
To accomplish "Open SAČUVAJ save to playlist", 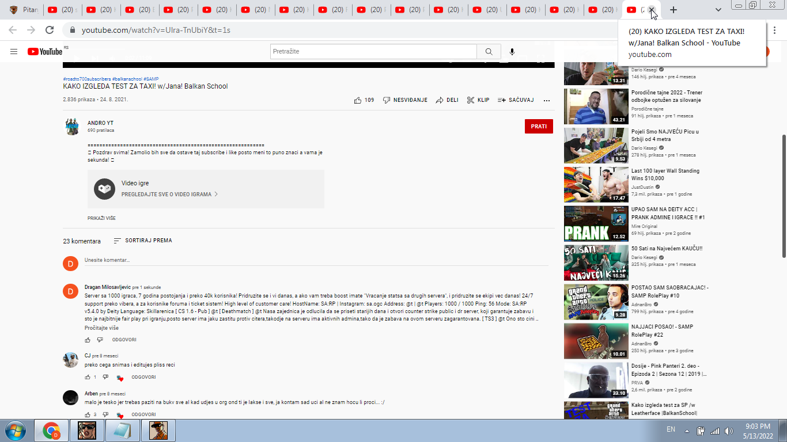I will (x=516, y=100).
